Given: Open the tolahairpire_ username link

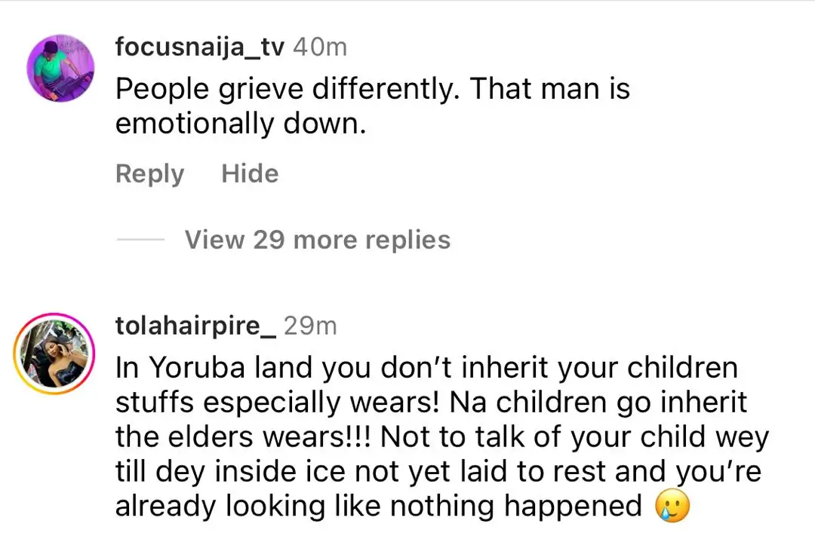Looking at the screenshot, I should tap(195, 326).
